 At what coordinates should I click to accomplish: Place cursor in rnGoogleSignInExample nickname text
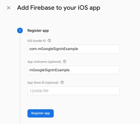49,70
